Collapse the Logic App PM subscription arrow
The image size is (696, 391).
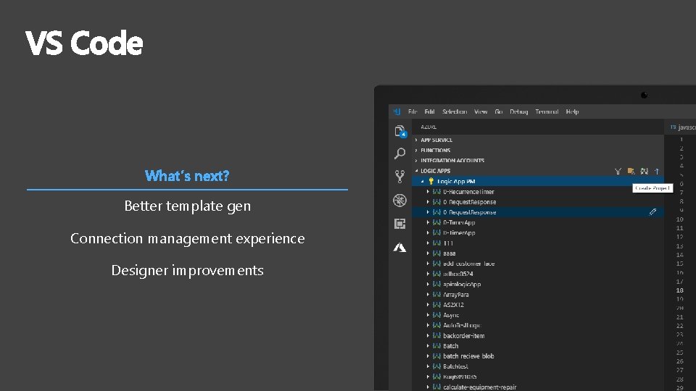click(423, 181)
